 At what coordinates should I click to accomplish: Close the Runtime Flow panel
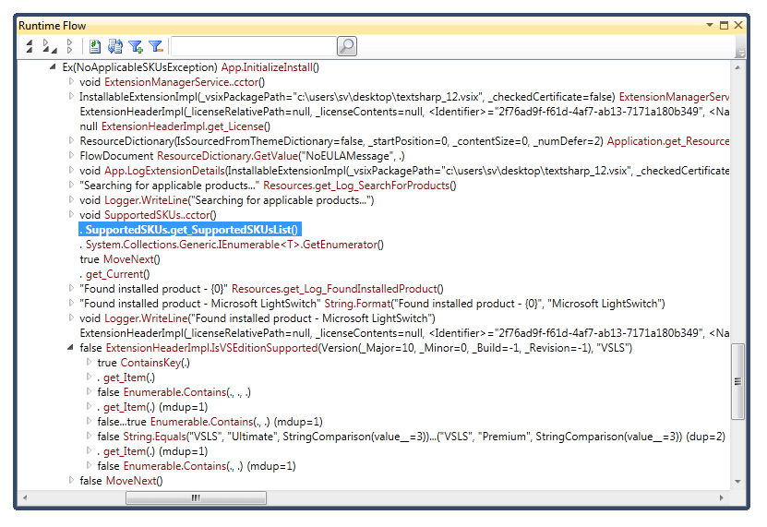pyautogui.click(x=738, y=25)
